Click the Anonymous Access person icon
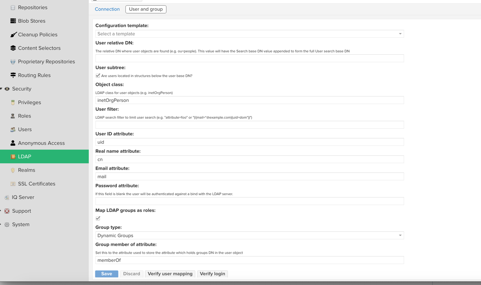Image resolution: width=481 pixels, height=285 pixels. pyautogui.click(x=13, y=143)
